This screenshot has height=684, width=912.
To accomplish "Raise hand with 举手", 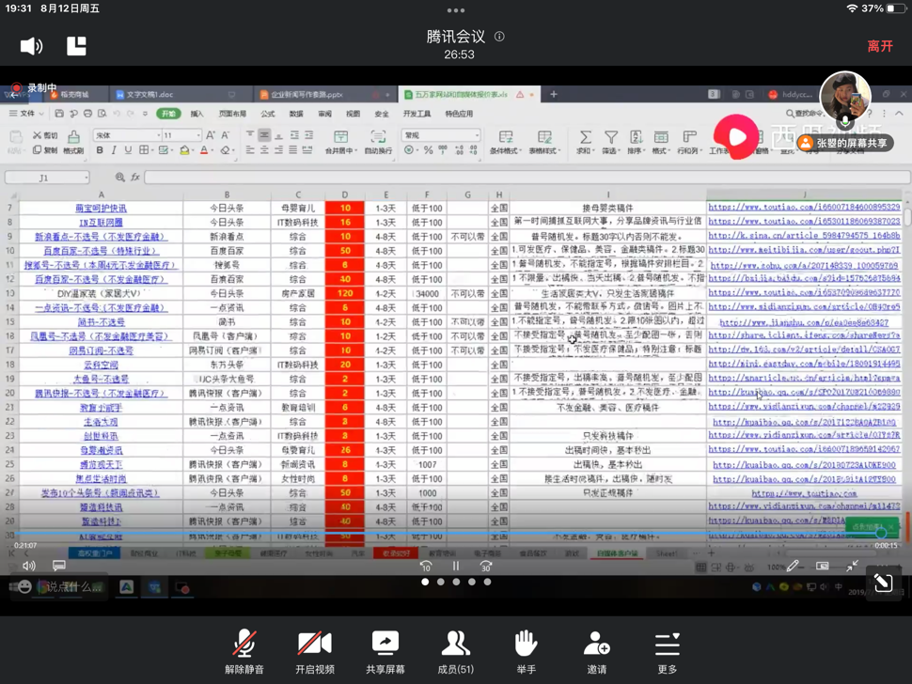I will (527, 651).
